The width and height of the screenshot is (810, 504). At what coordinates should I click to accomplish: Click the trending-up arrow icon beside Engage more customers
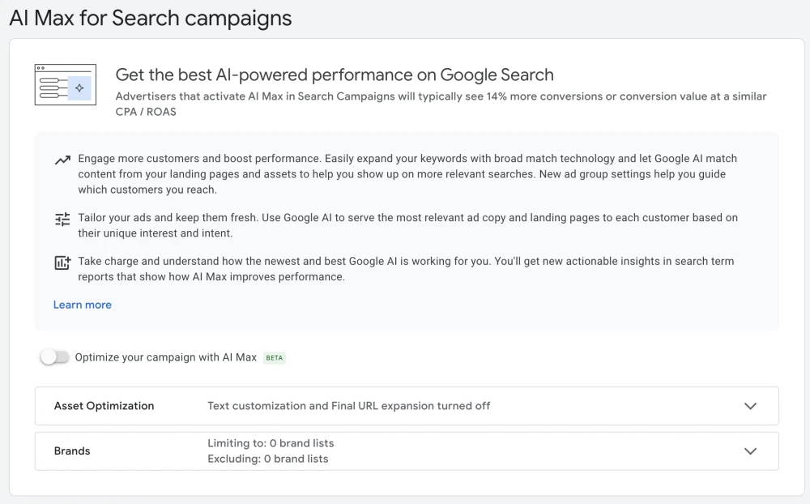[62, 160]
